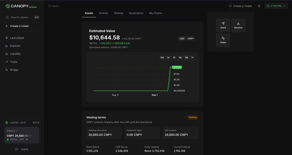The height and width of the screenshot is (155, 292).
Task: Open the Launchpad page
Action: [17, 38]
